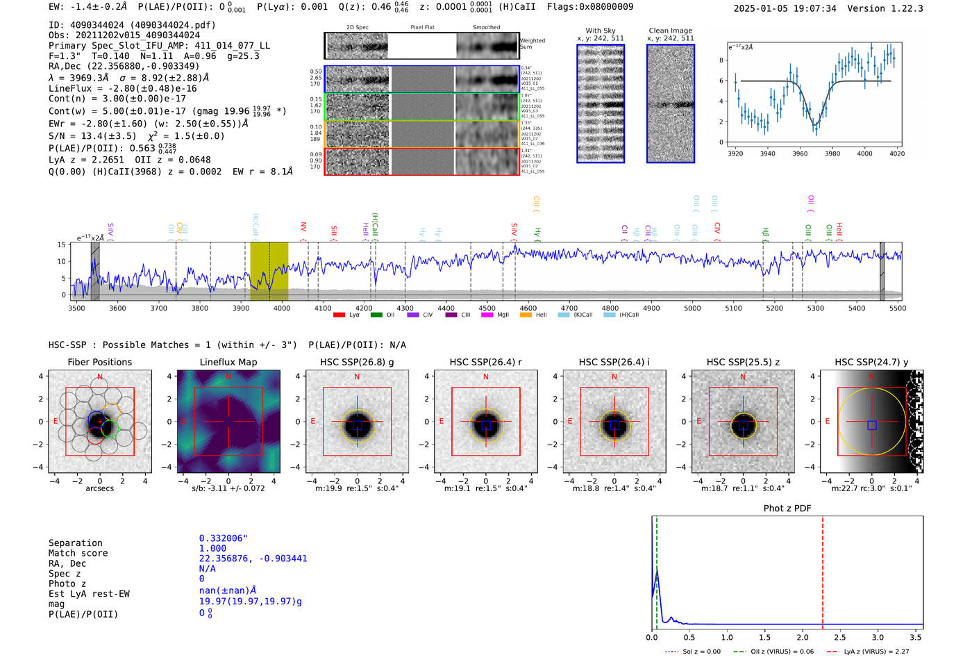Screen dimensions: 972x662
Task: Click the yellow highlighted band in the spectrum
Action: coord(269,271)
